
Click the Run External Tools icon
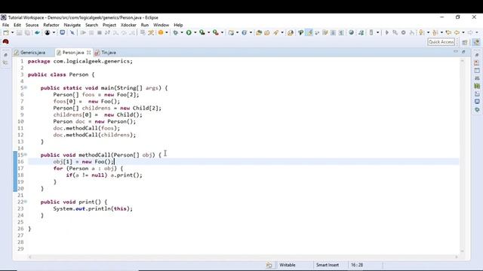pos(216,32)
